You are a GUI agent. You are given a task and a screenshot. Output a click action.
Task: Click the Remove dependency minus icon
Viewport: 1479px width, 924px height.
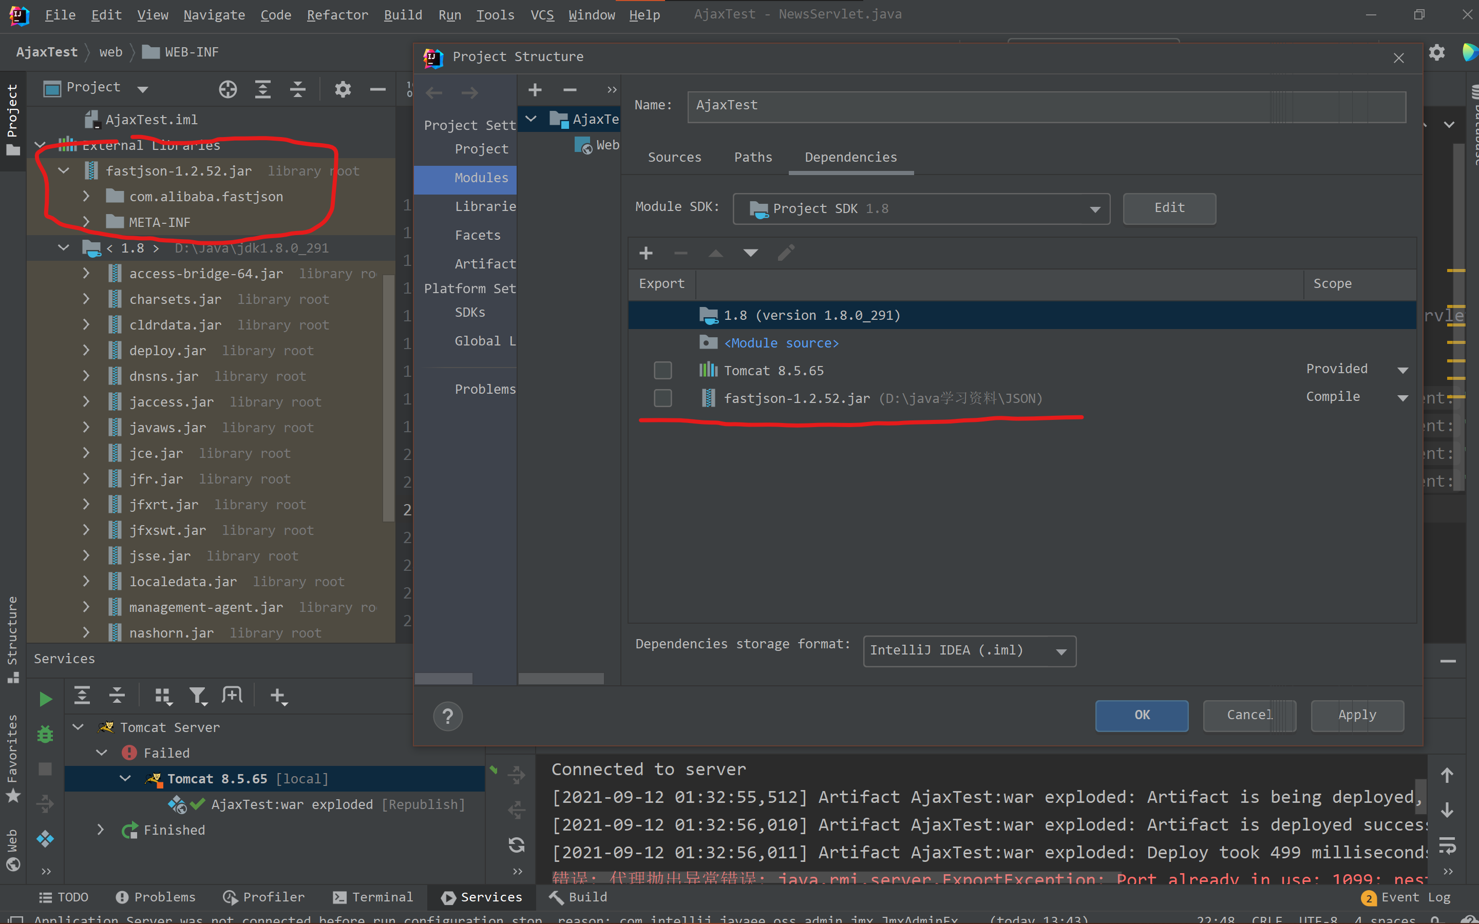tap(679, 252)
